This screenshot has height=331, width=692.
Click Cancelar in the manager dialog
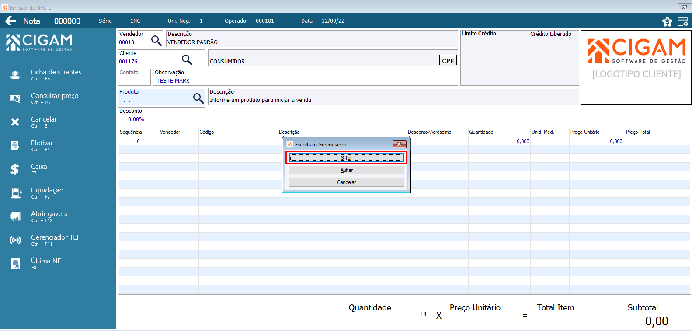point(346,182)
